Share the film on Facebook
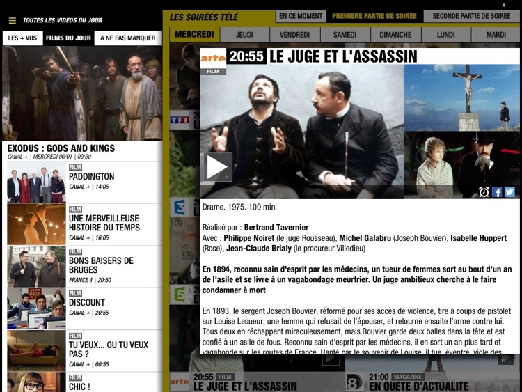Viewport: 522px width, 392px height. 497,192
